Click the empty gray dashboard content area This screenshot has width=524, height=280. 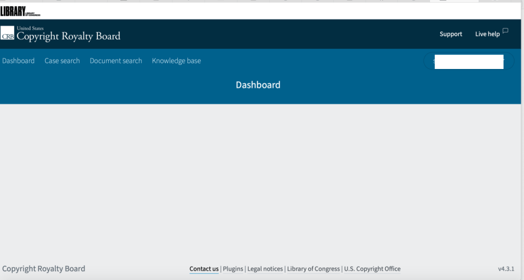[x=261, y=179]
